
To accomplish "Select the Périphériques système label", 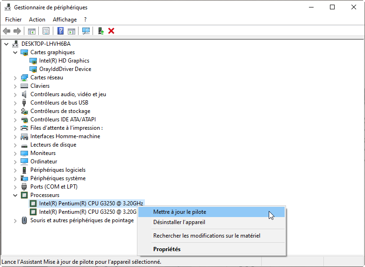I will coord(58,178).
